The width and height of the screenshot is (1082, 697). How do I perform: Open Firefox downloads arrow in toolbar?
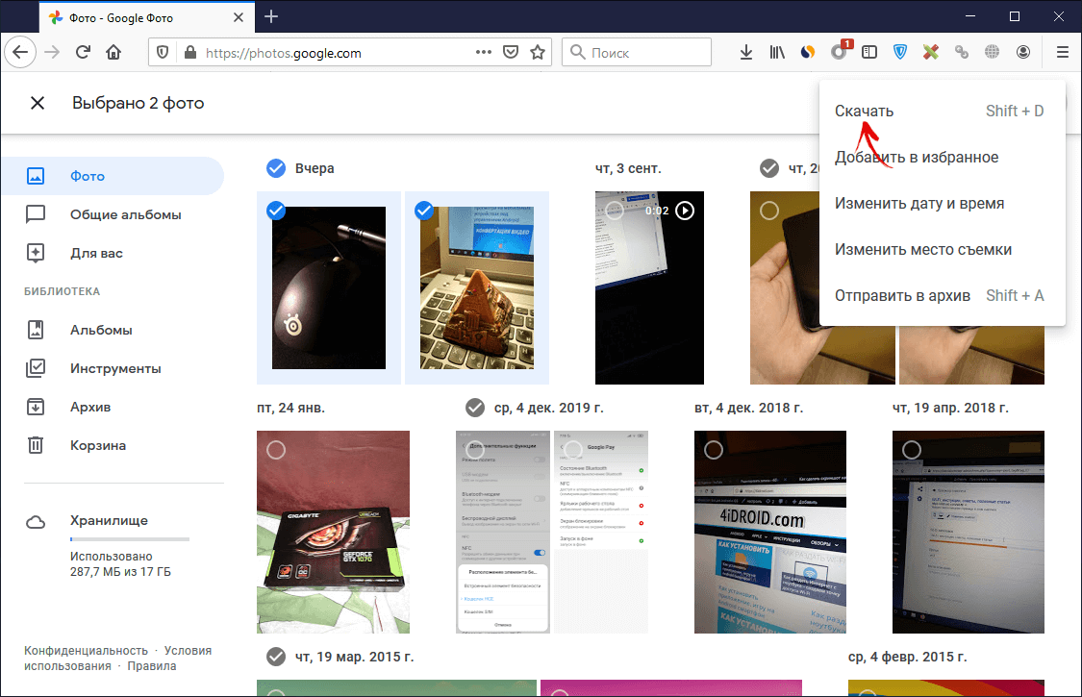coord(744,53)
